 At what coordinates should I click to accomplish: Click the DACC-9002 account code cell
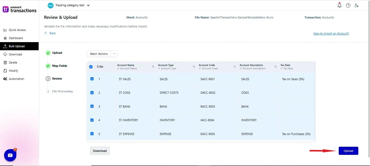click(208, 93)
